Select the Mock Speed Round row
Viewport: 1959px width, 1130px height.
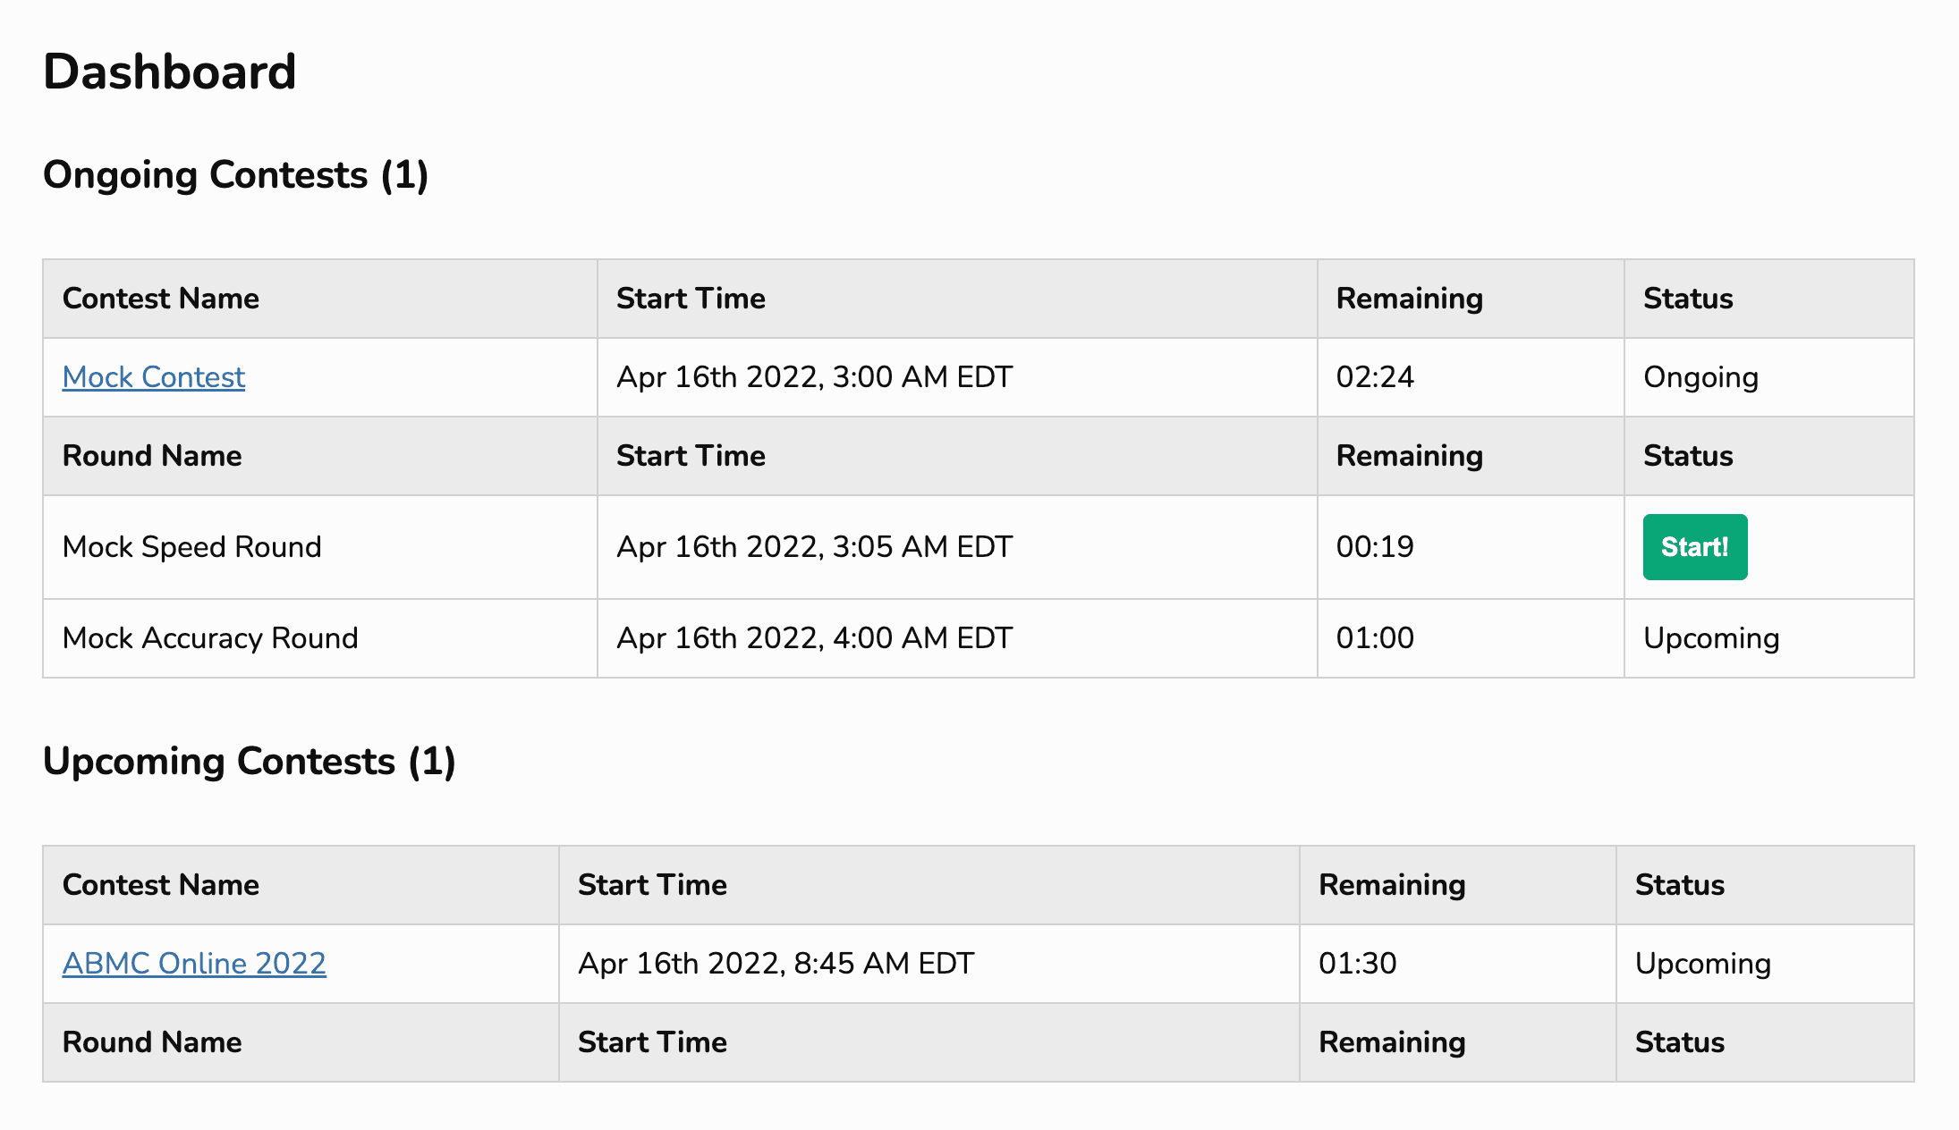[191, 546]
